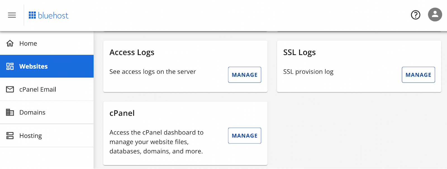Click the cPanel Email envelope icon

[x=10, y=89]
